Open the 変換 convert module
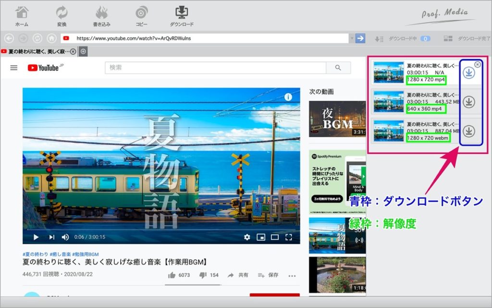 pyautogui.click(x=61, y=16)
